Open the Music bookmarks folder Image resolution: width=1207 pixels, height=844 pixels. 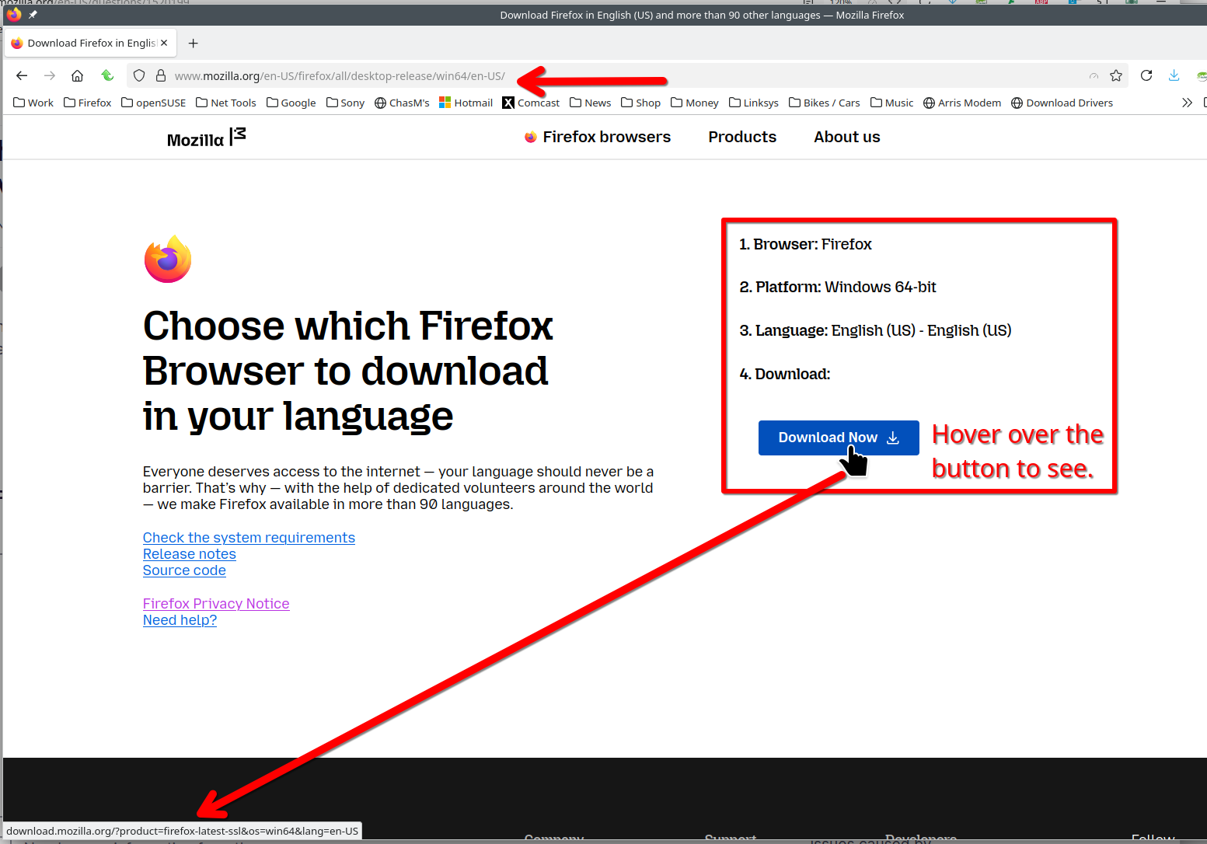pos(892,103)
